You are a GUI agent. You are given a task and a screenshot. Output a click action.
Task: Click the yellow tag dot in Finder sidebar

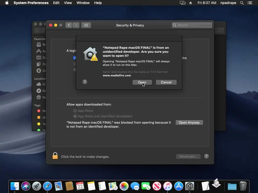tap(39, 124)
